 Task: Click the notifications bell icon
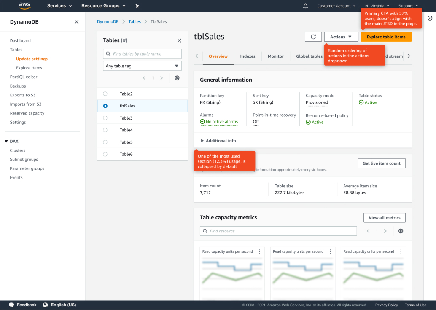tap(305, 6)
